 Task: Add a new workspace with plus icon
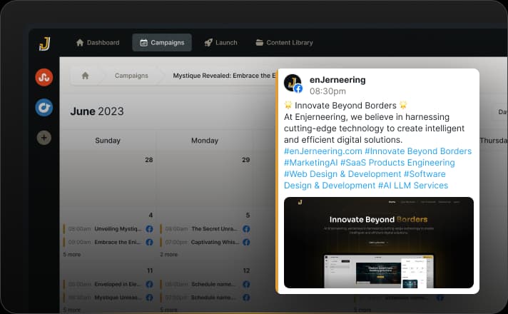pos(44,138)
